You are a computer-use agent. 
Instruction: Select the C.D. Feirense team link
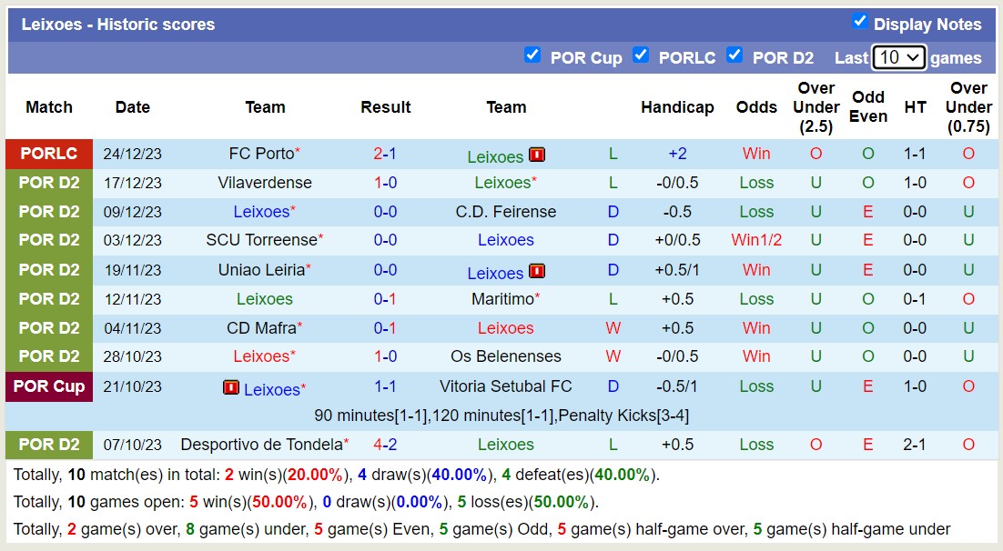point(505,212)
